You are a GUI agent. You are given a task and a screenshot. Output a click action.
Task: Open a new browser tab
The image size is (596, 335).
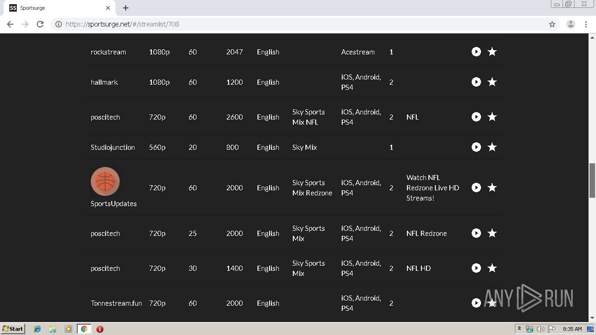(x=126, y=8)
